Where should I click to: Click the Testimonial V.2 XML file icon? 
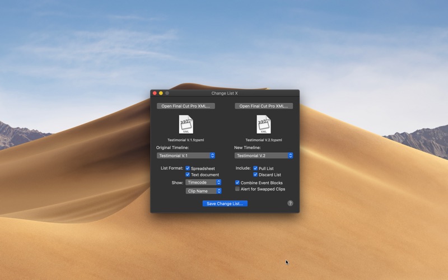(x=264, y=124)
